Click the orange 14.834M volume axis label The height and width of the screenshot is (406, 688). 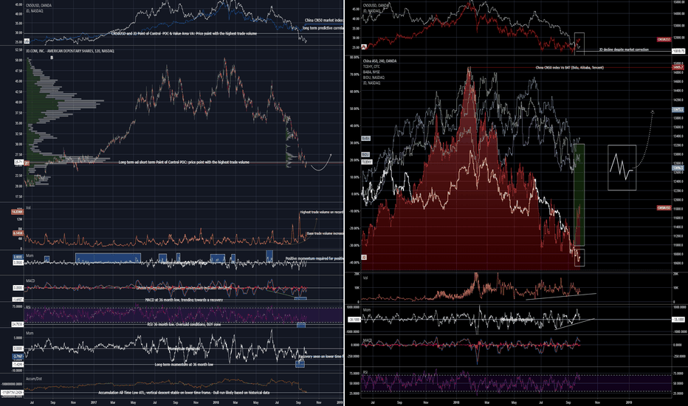coord(18,212)
